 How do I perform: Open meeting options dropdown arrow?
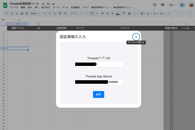[x=174, y=5]
